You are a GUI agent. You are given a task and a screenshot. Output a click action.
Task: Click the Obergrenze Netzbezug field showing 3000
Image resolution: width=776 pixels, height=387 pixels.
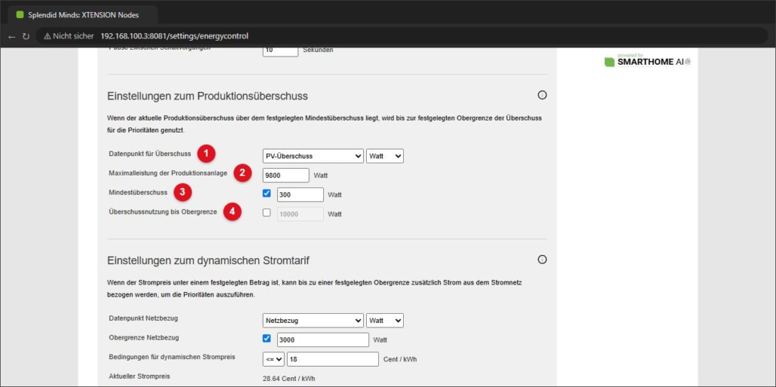click(323, 340)
